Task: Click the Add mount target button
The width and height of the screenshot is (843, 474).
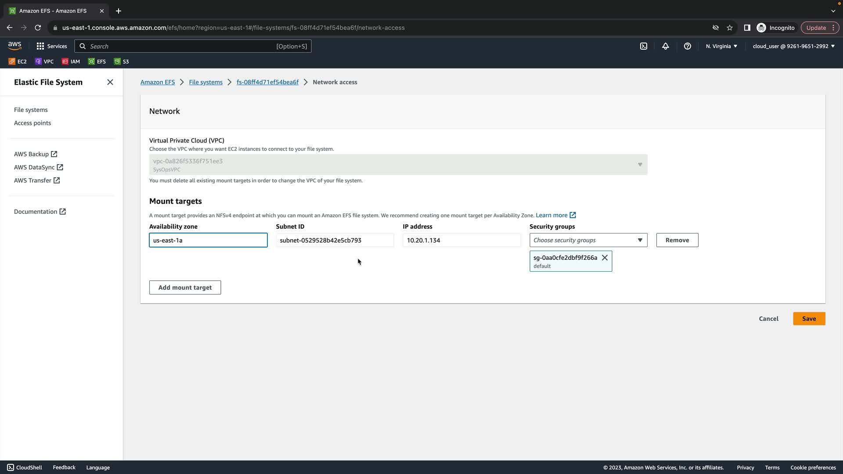Action: click(185, 287)
